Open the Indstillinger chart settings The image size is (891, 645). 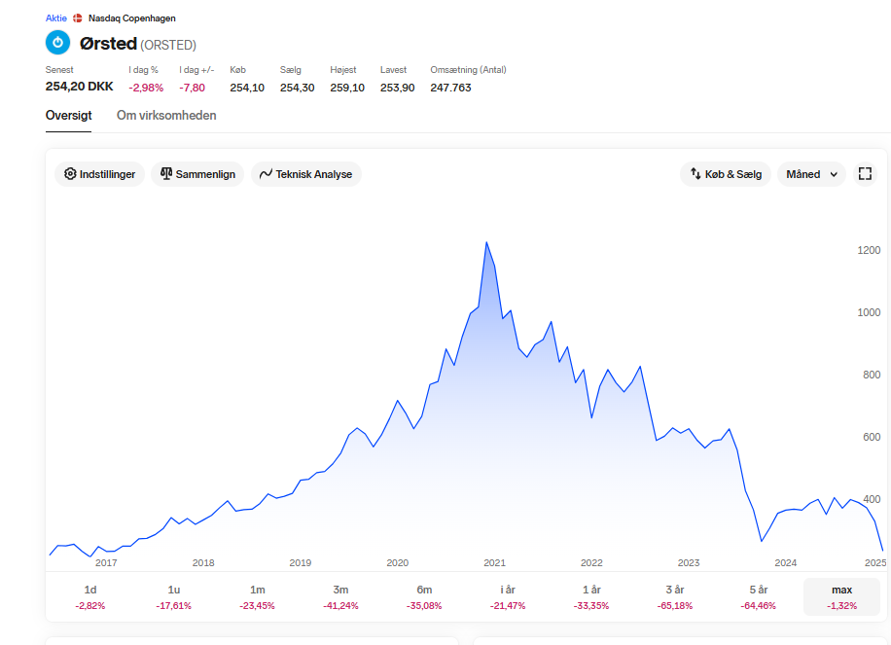pos(99,174)
